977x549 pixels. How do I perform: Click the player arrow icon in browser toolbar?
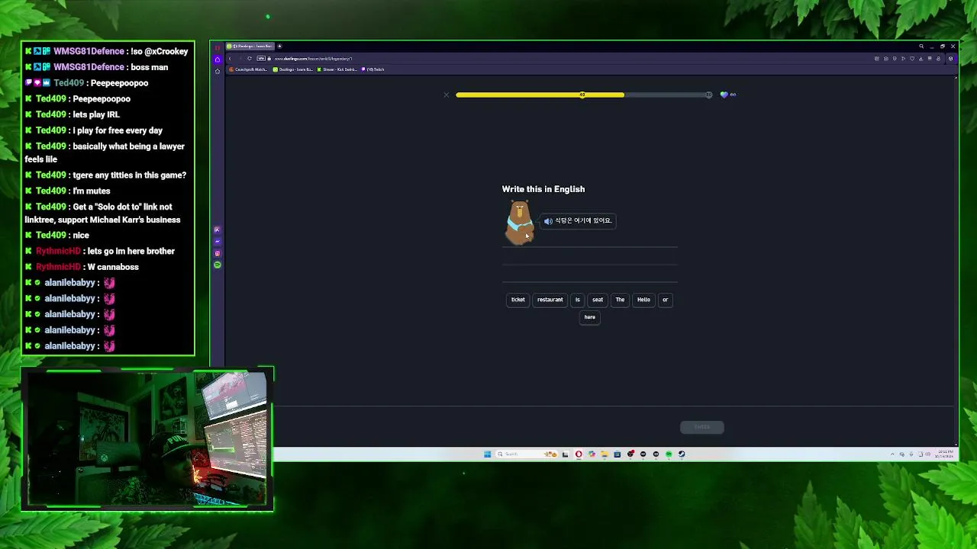point(903,59)
